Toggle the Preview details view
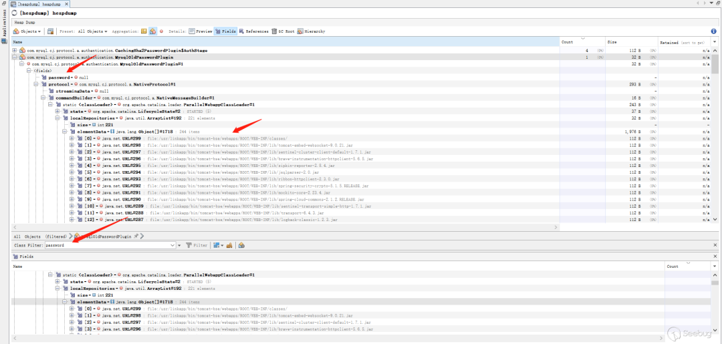722x344 pixels. (201, 31)
